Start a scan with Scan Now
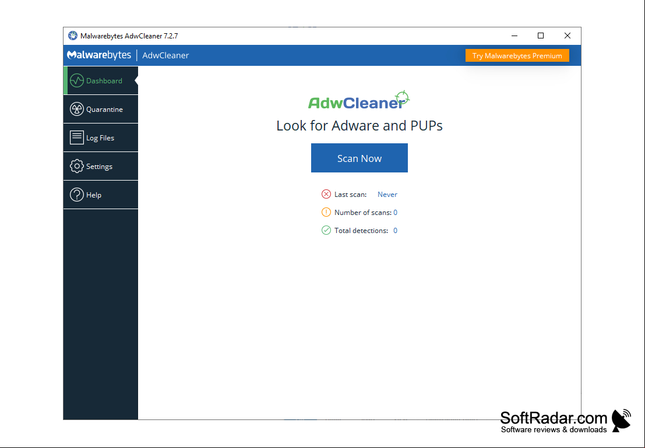This screenshot has height=448, width=645. tap(359, 158)
